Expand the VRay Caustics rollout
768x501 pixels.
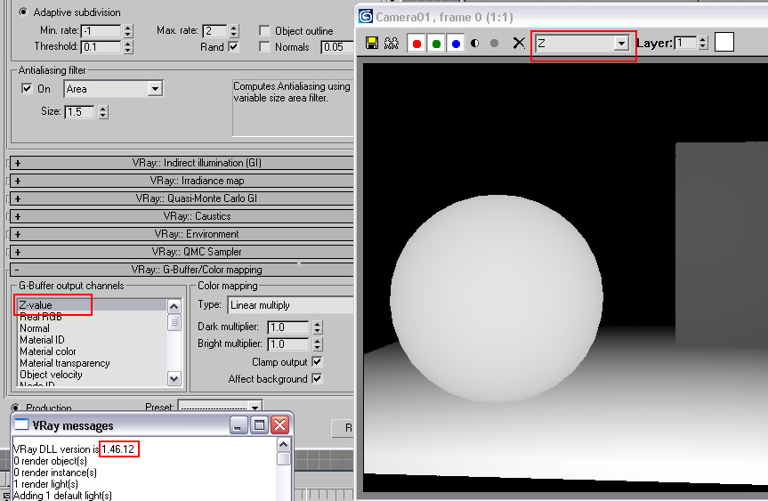point(182,216)
